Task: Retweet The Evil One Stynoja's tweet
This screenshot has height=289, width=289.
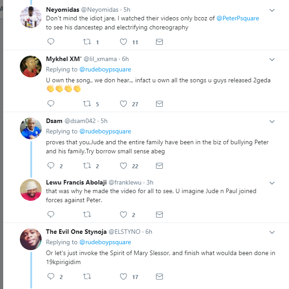Action: [87, 276]
